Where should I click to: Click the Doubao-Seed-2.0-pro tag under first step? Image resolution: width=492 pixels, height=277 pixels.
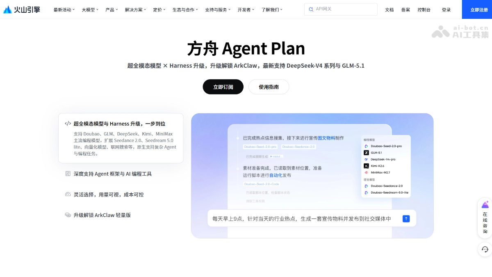coord(260,147)
